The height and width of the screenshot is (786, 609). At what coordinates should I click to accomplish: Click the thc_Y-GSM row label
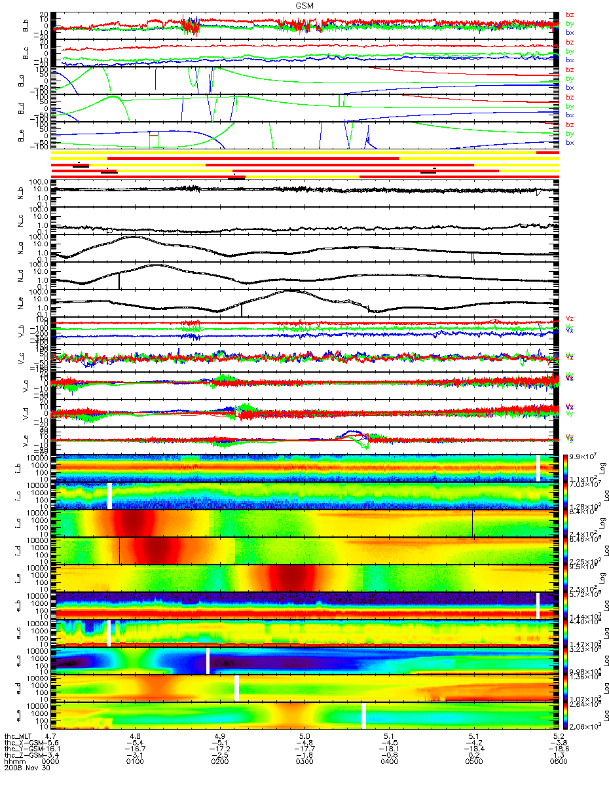pyautogui.click(x=24, y=749)
